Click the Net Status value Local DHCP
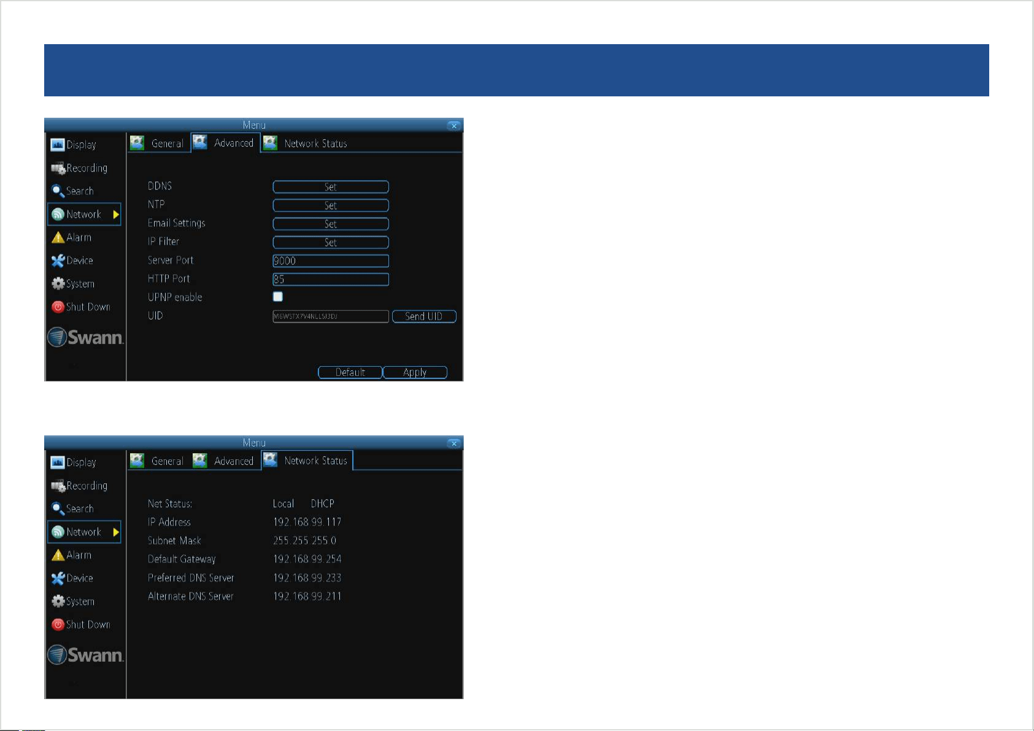The width and height of the screenshot is (1034, 731). pyautogui.click(x=304, y=503)
